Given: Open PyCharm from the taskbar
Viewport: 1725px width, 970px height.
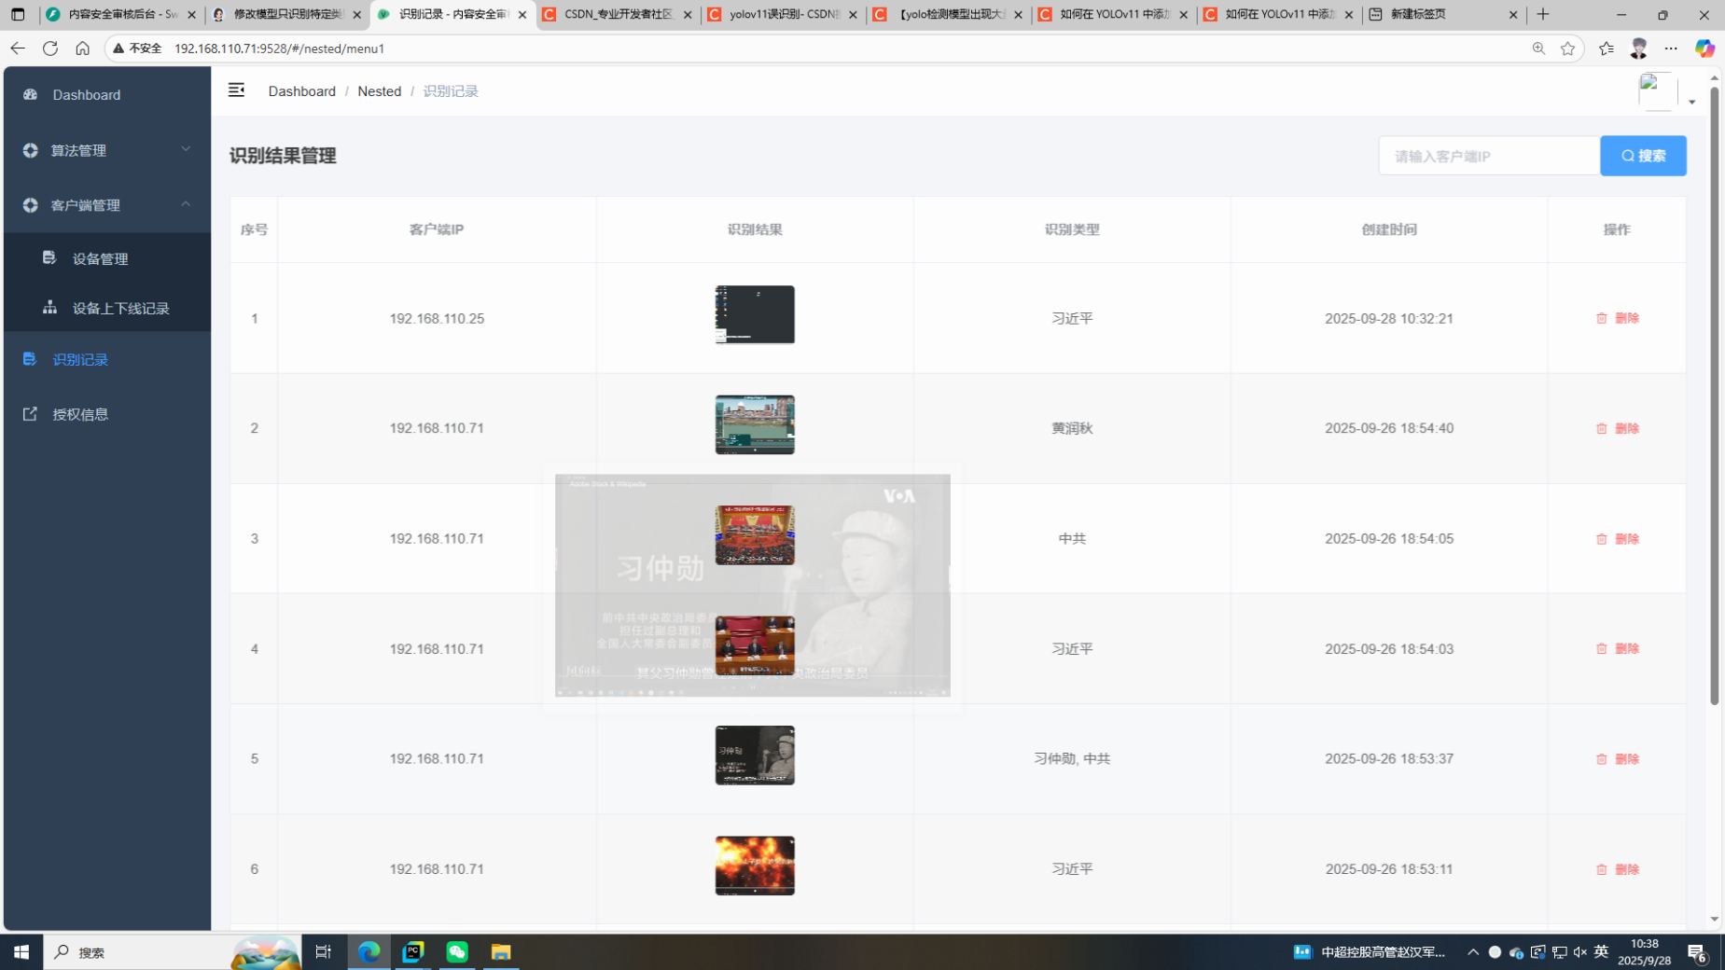Looking at the screenshot, I should pos(412,951).
